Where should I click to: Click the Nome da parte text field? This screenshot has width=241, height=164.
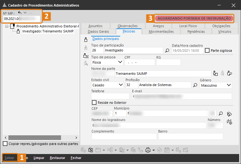tap(163, 74)
